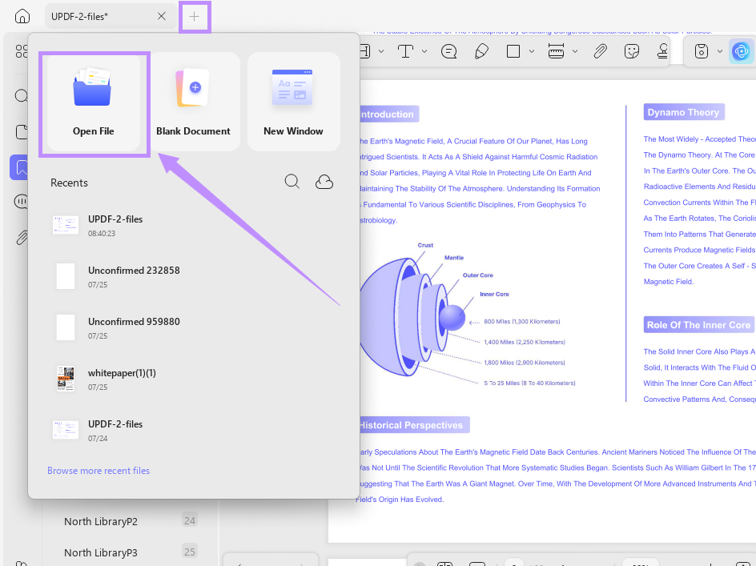Image resolution: width=756 pixels, height=566 pixels.
Task: Select the attachment paperclip tool
Action: click(x=601, y=51)
